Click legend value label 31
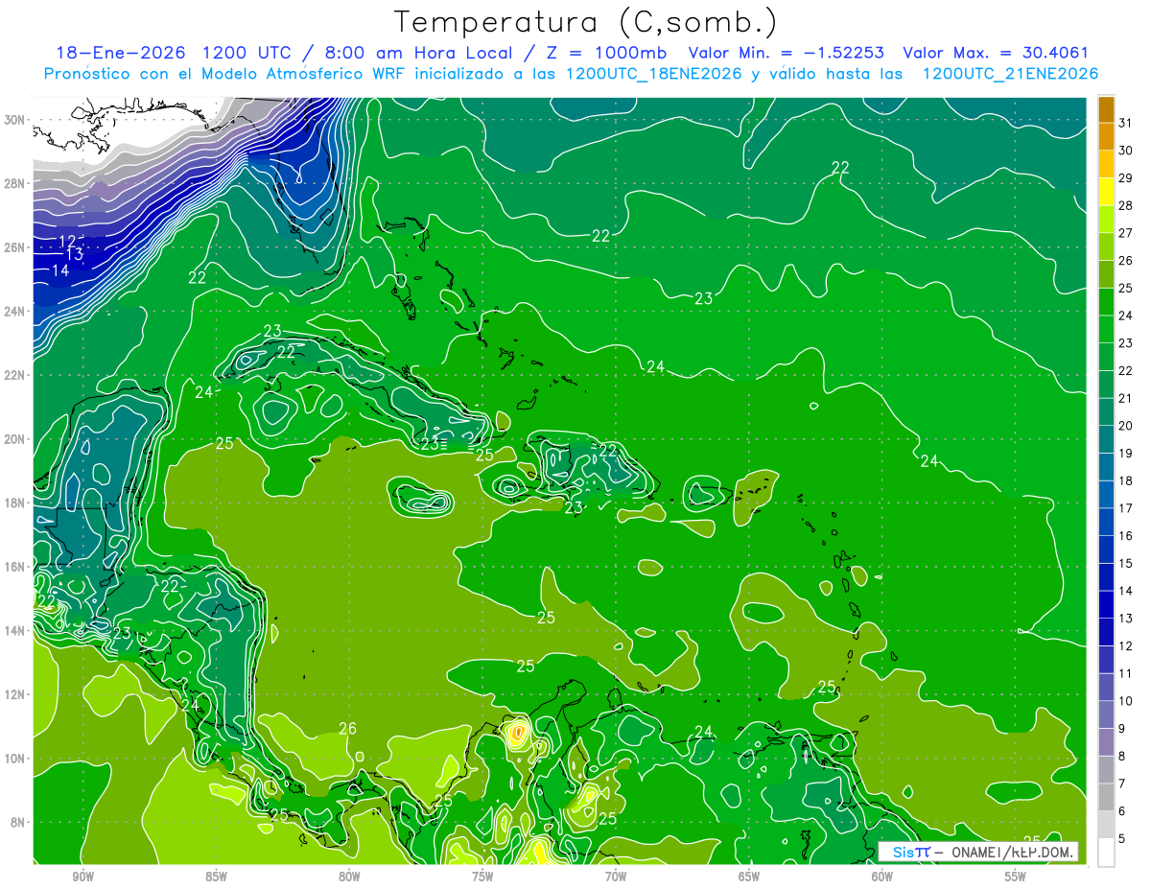This screenshot has width=1151, height=889. 1126,122
